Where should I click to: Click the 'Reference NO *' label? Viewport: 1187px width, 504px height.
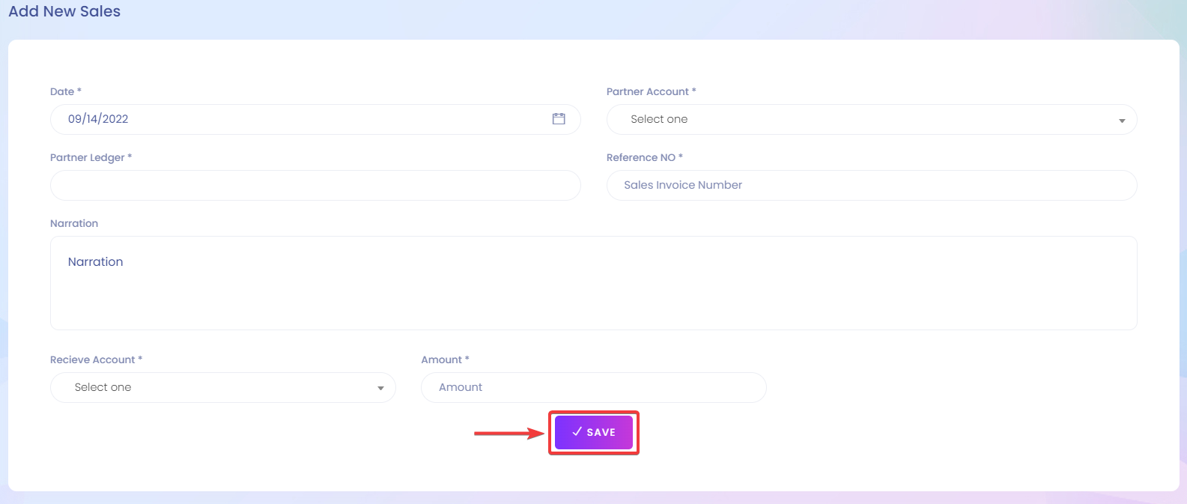645,157
